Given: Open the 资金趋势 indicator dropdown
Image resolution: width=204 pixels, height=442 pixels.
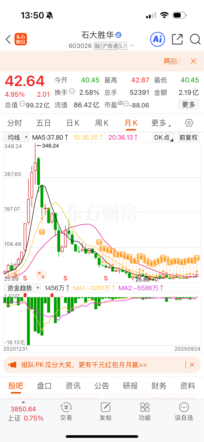Looking at the screenshot, I should tap(22, 288).
